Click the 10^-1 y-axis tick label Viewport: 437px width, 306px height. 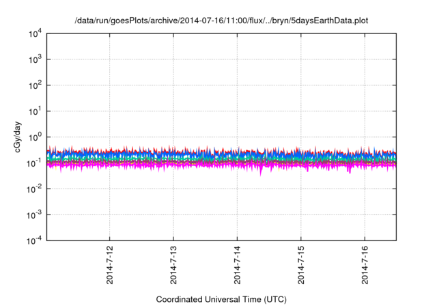coord(34,163)
